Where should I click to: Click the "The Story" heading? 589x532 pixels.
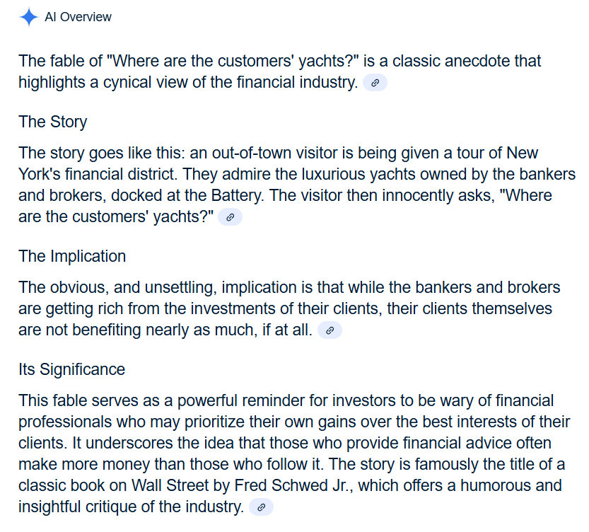tap(52, 122)
